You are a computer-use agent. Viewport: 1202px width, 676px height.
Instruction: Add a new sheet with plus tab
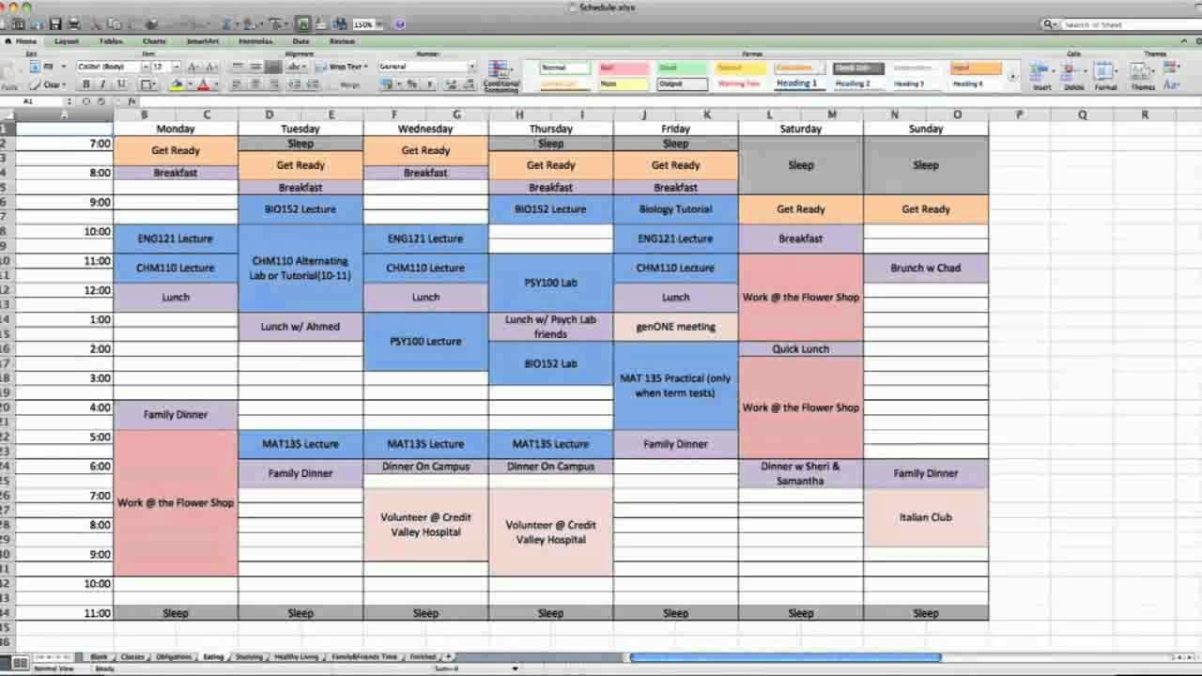pyautogui.click(x=449, y=657)
